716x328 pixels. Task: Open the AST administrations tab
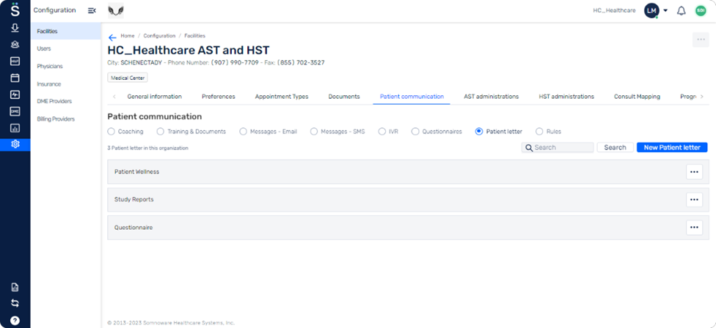pos(492,97)
